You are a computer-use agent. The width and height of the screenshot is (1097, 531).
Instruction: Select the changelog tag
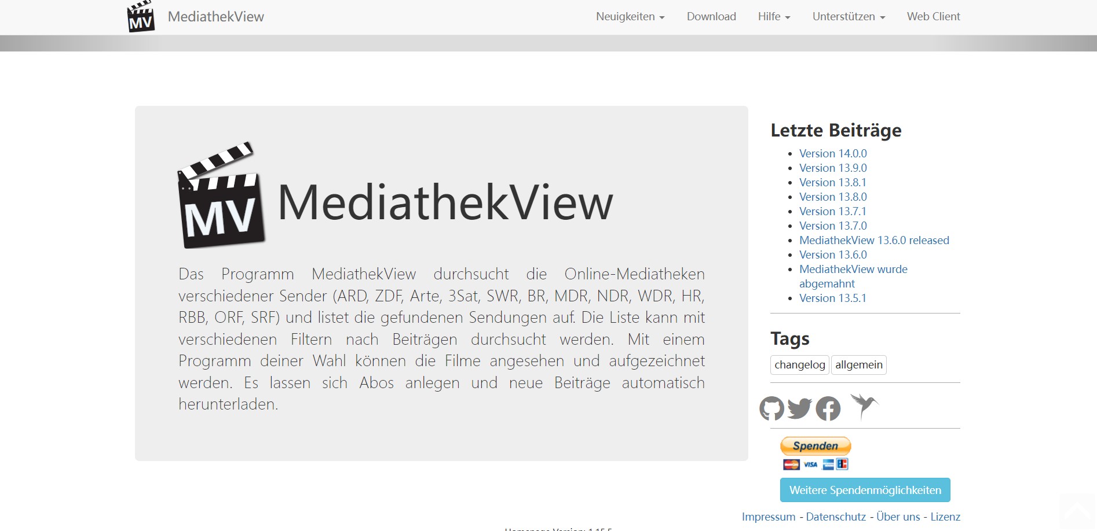click(x=800, y=365)
